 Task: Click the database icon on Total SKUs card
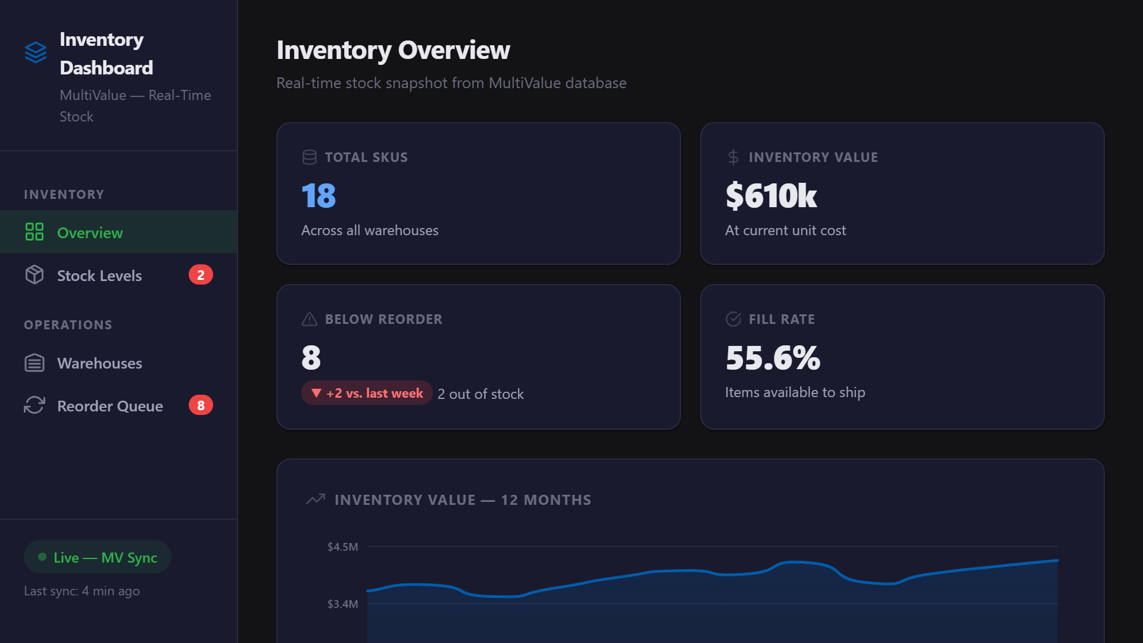(309, 157)
